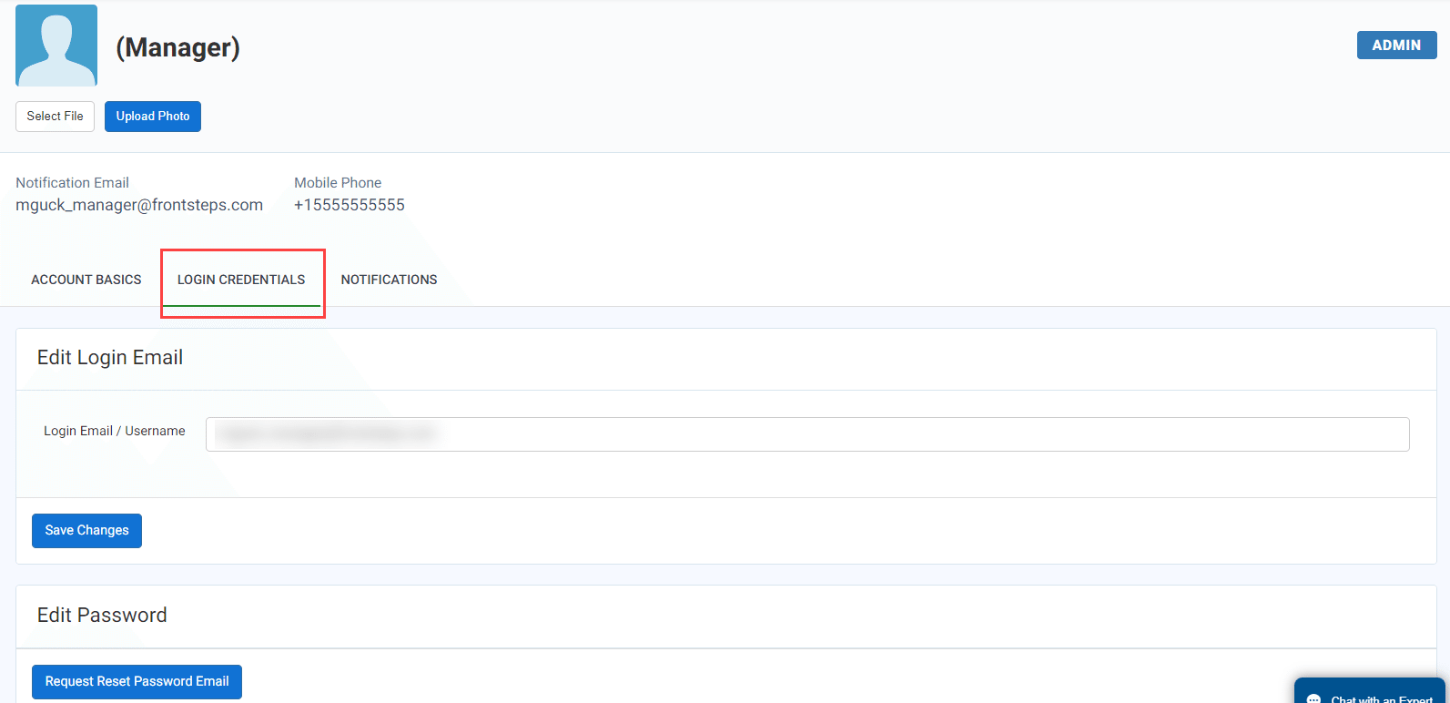Upload the photo with Upload Photo button

pos(153,117)
